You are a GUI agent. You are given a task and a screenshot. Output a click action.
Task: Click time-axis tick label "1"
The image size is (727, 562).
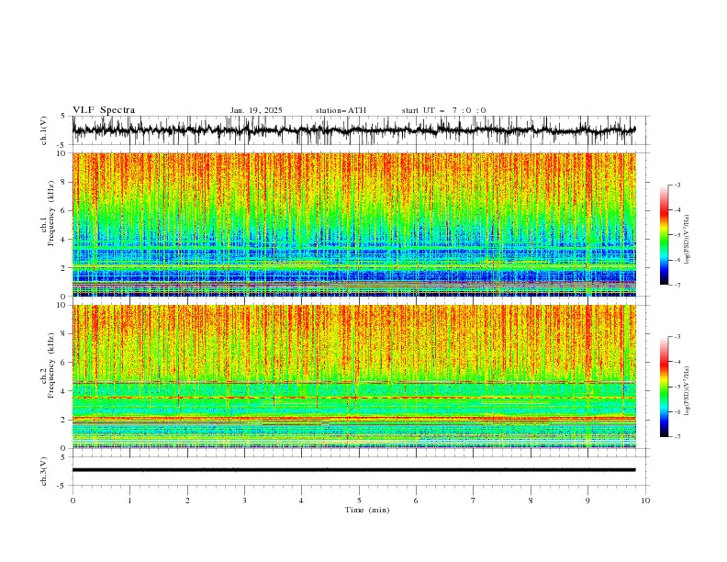[x=129, y=500]
